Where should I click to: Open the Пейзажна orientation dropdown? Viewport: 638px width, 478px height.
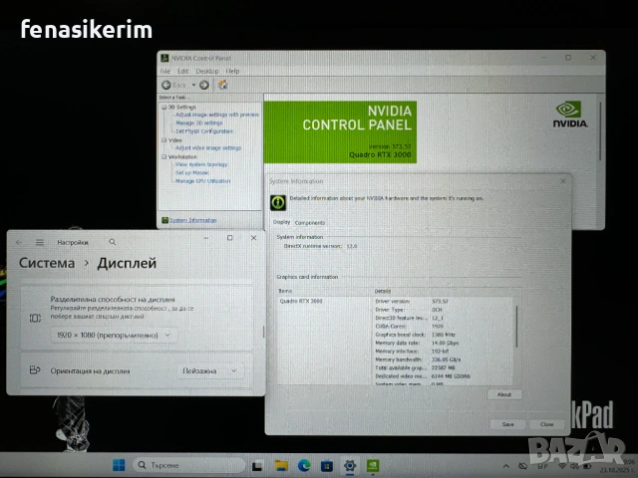pos(210,370)
